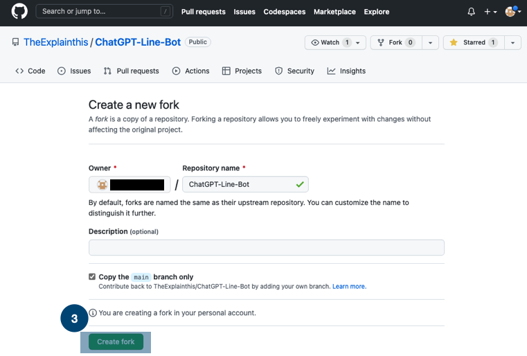Switch to the Security tab
Viewport: 527px width, 356px height.
[x=294, y=71]
